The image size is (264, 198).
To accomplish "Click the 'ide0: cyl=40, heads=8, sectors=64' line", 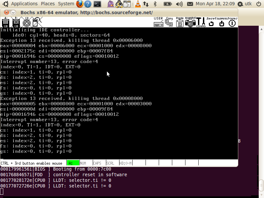I will tap(61, 35).
